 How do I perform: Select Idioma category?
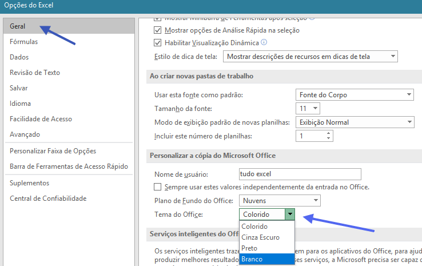pos(69,104)
